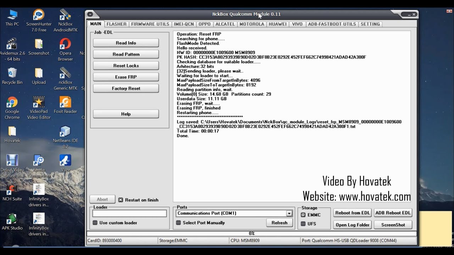The height and width of the screenshot is (255, 454).
Task: Launch APK Studio desktop icon
Action: [x=12, y=221]
